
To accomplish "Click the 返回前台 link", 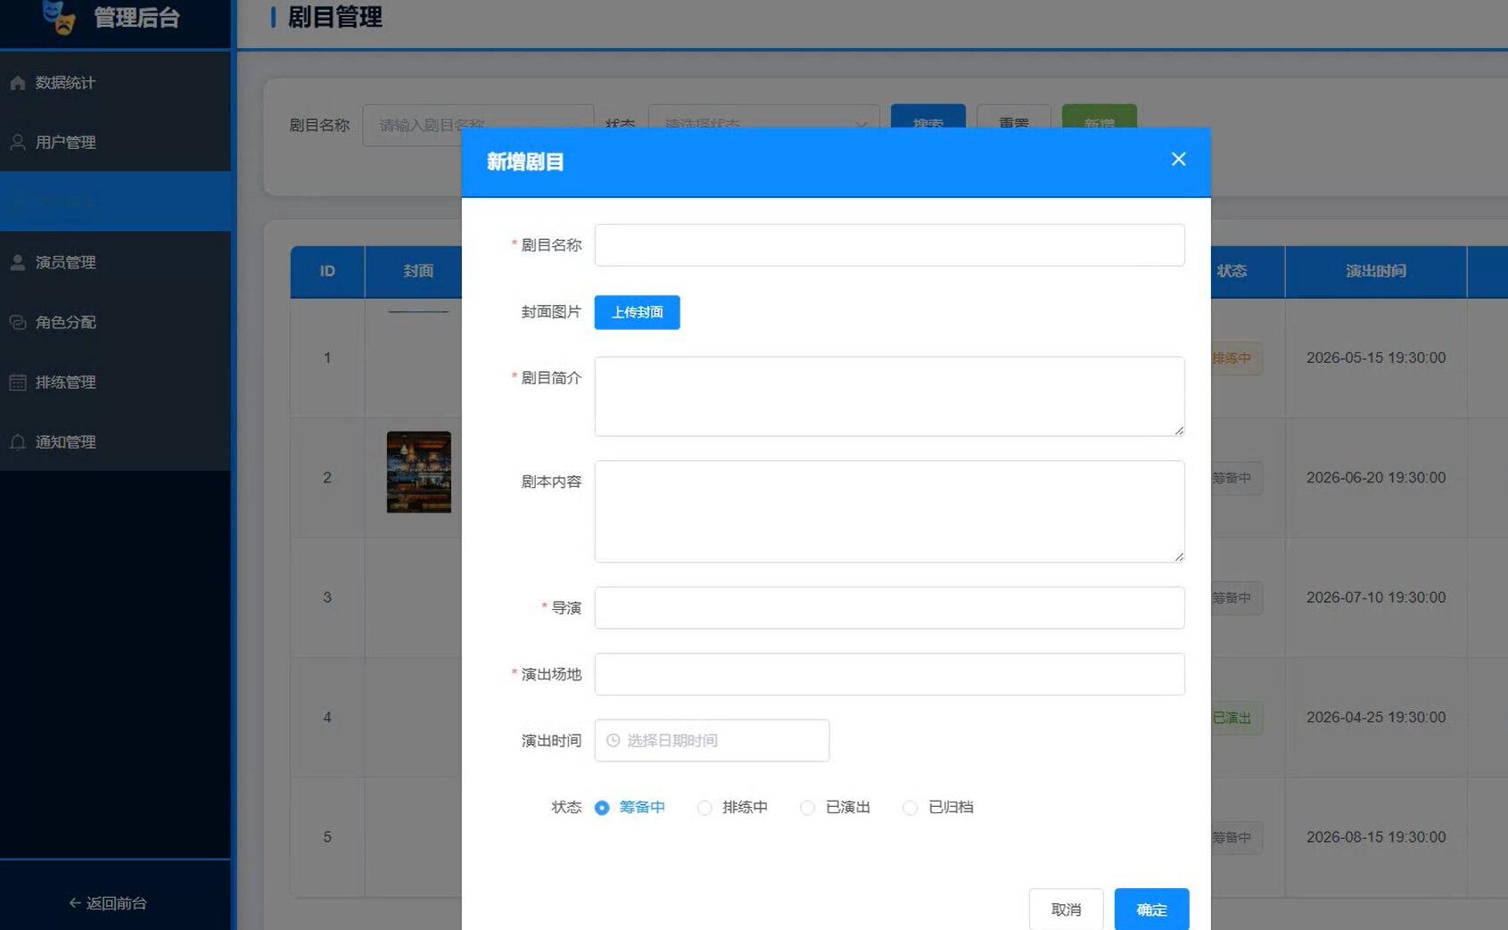I will coord(108,903).
